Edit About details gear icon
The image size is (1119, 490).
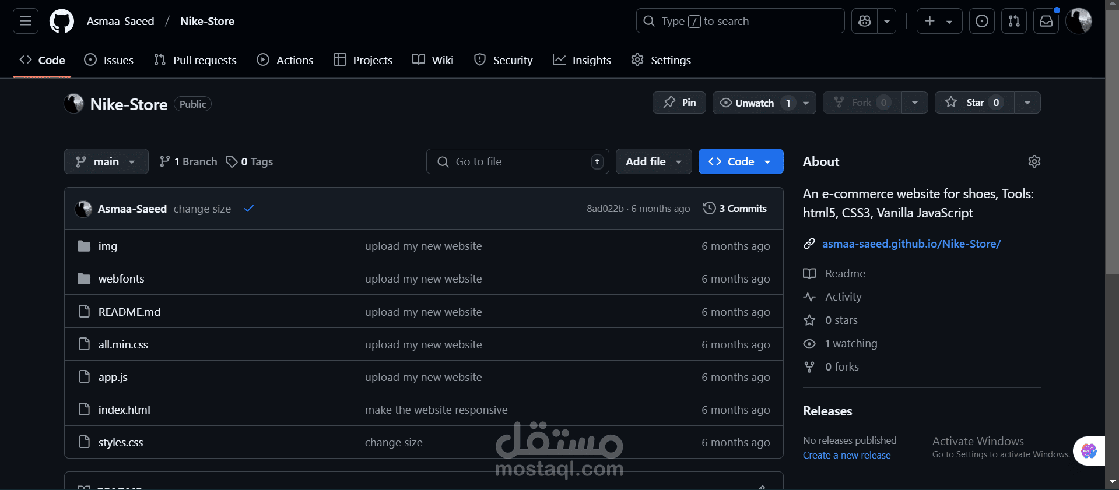1034,161
